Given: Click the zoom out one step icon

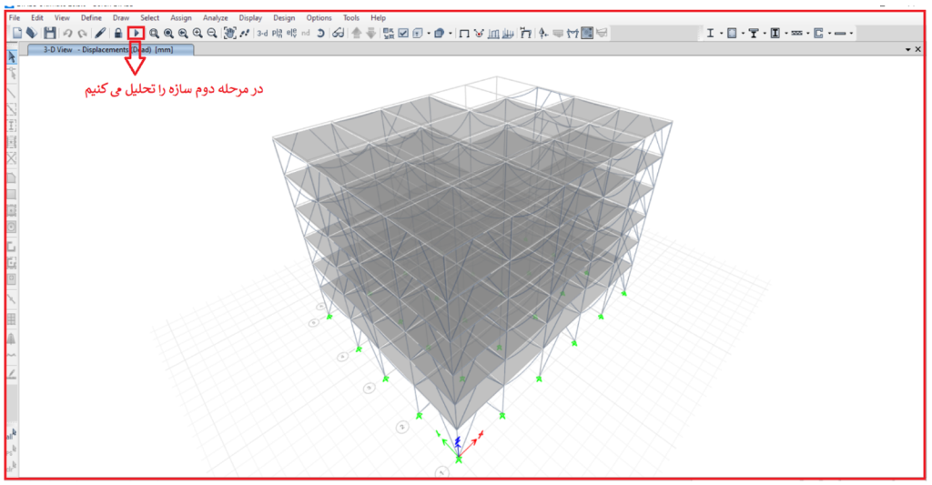Looking at the screenshot, I should (211, 34).
